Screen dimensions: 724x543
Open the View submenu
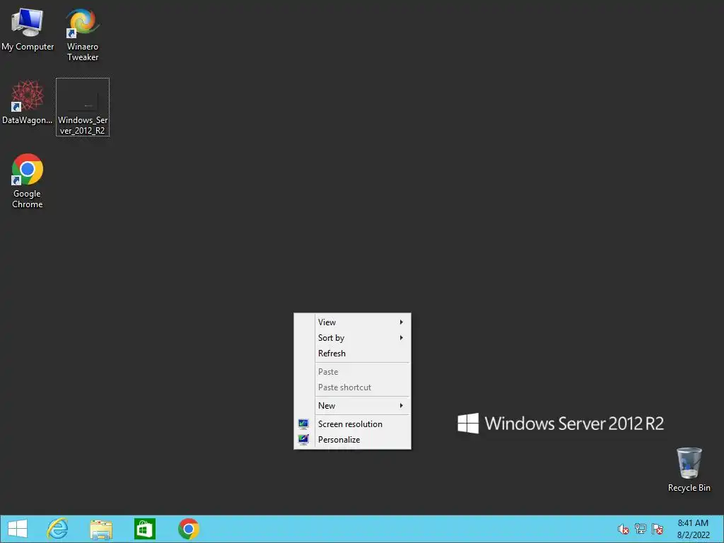pos(352,322)
